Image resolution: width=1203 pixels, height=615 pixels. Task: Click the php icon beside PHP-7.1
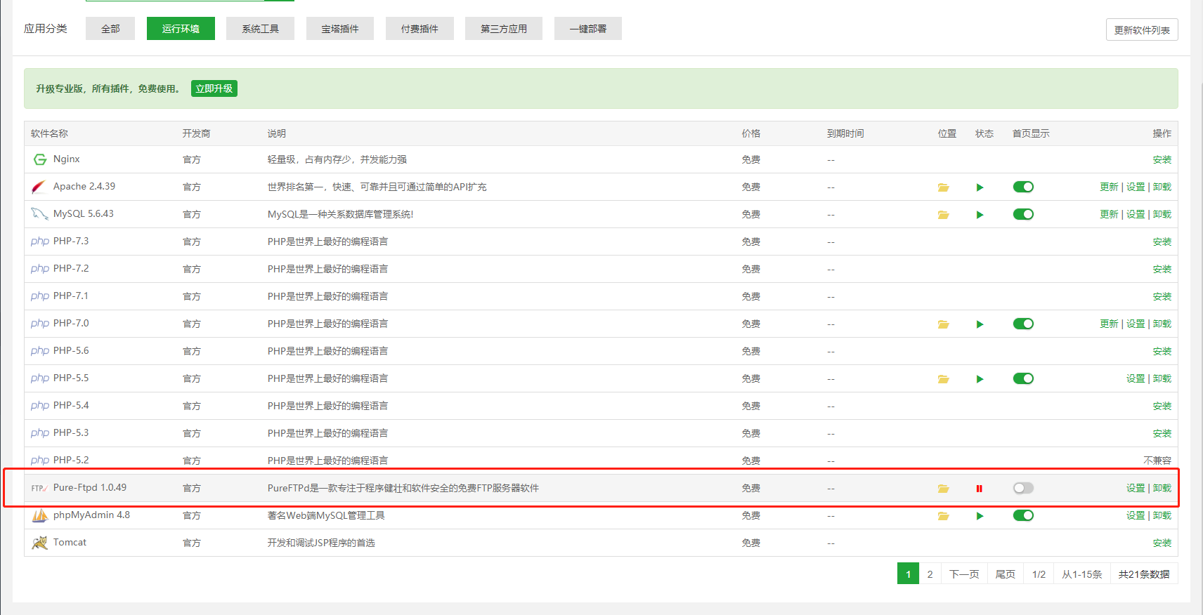click(x=40, y=296)
